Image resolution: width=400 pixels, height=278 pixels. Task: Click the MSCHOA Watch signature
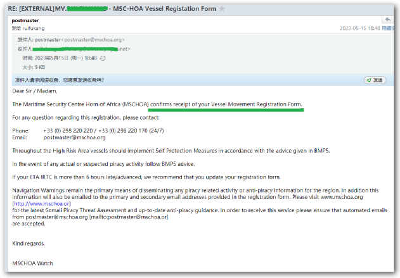coord(33,263)
